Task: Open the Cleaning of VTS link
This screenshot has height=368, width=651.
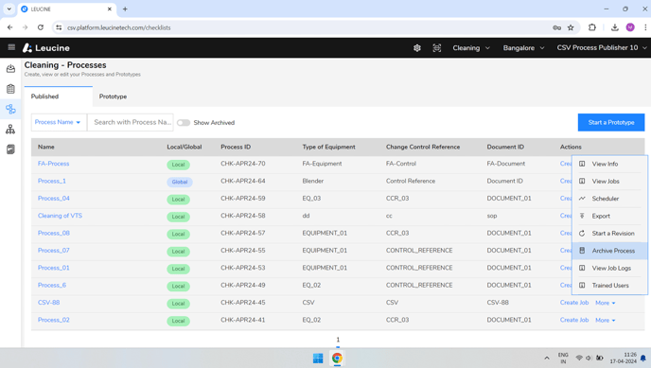Action: [60, 216]
